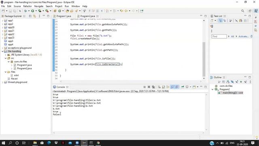Click the green Run button in toolbar
Viewport: 259px width, 146px height.
tap(32, 11)
